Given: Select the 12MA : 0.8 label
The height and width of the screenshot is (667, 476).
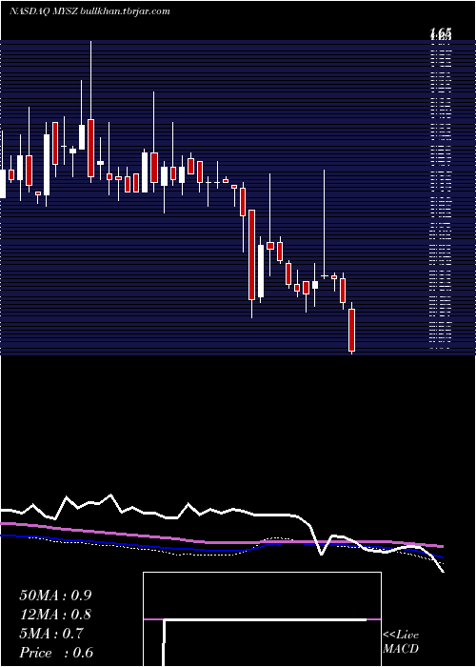Looking at the screenshot, I should click(55, 615).
